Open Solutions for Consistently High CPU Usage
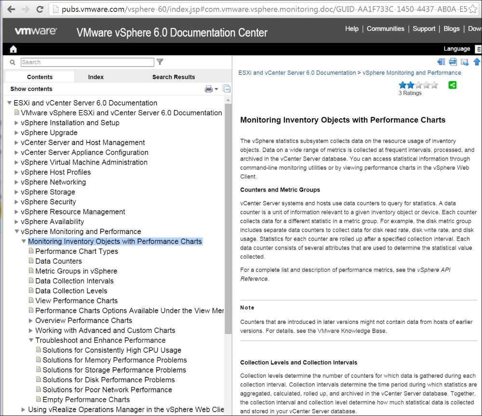The width and height of the screenshot is (482, 416). [112, 350]
